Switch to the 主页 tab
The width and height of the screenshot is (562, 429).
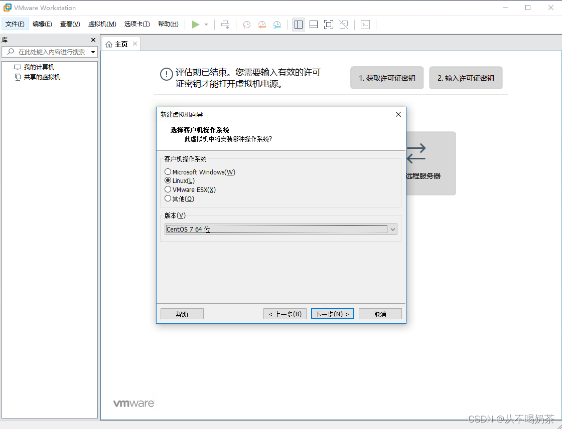pyautogui.click(x=121, y=44)
